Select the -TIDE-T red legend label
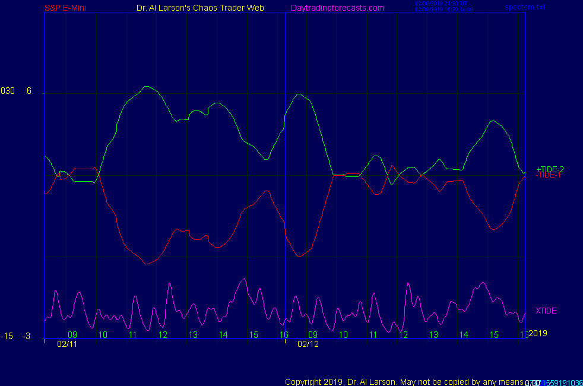The image size is (583, 386). pyautogui.click(x=549, y=175)
